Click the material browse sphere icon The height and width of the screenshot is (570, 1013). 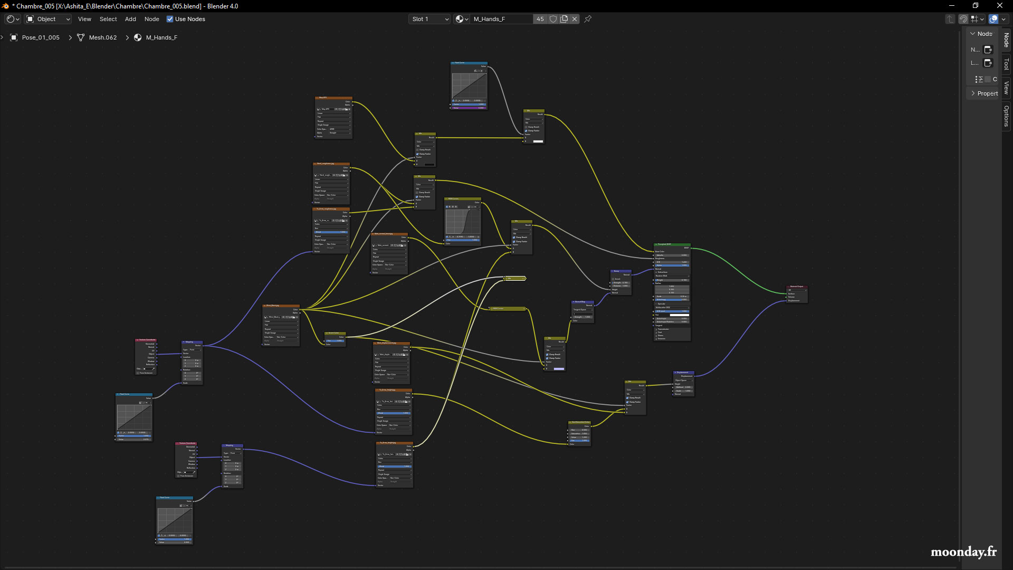(462, 19)
